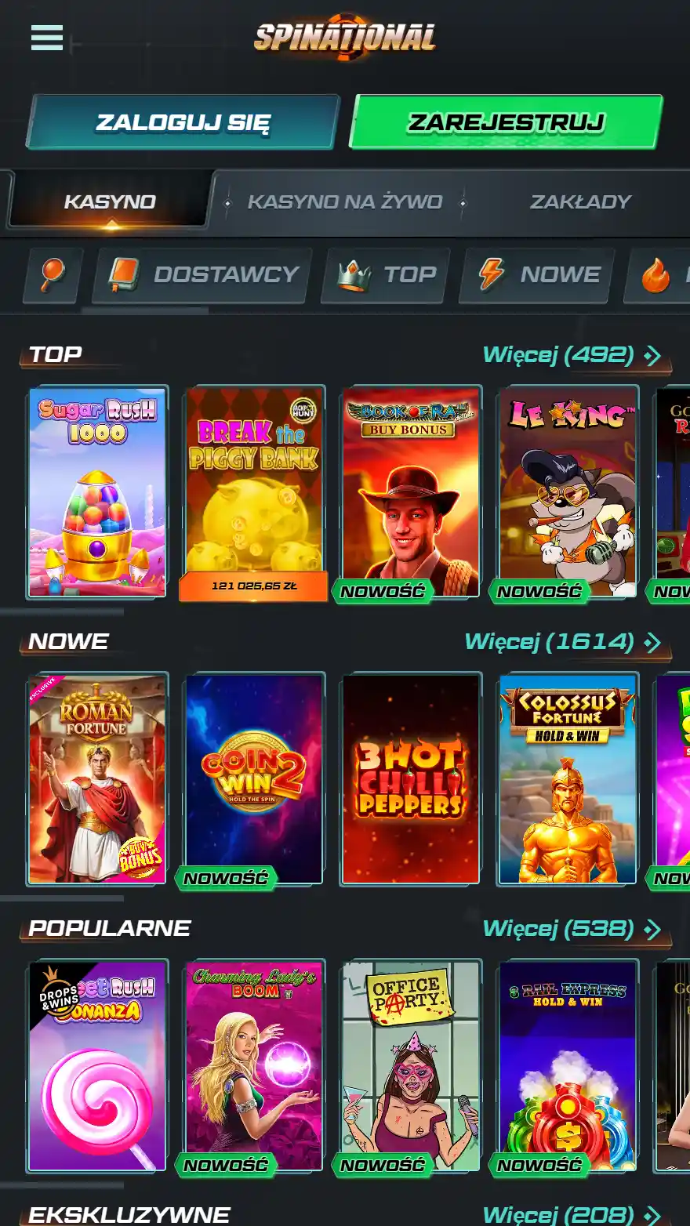Viewport: 690px width, 1226px height.
Task: Select the Top crown filter
Action: click(x=386, y=275)
